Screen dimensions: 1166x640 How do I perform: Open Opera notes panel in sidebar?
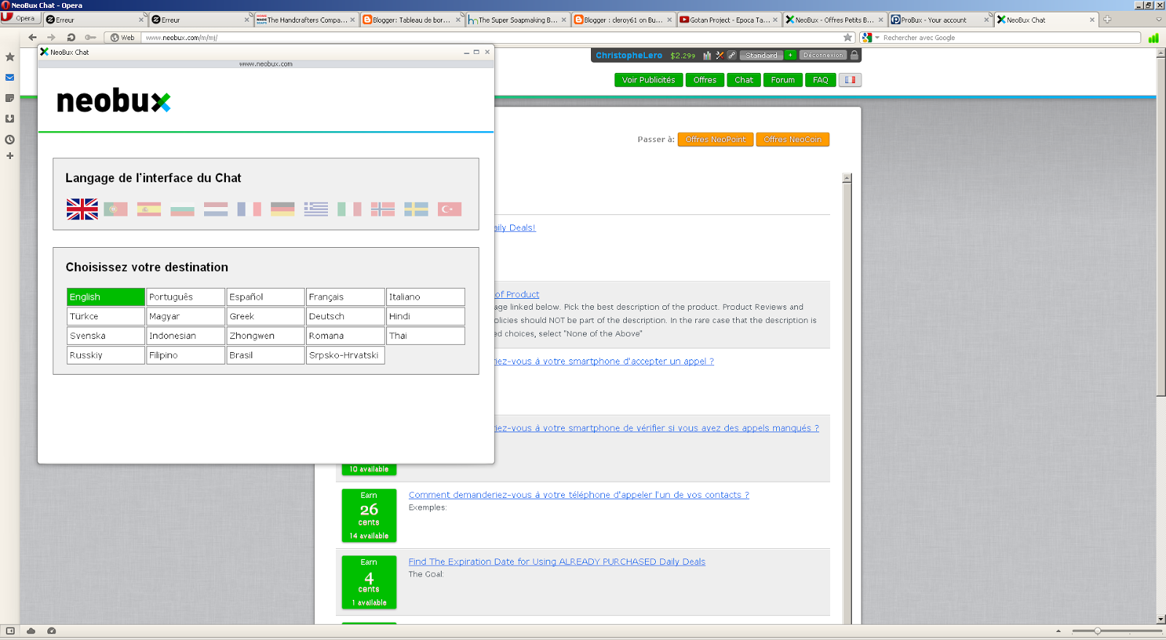[10, 98]
